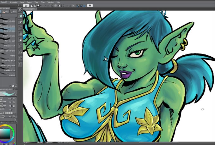This screenshot has width=215, height=145.
Task: Open the Animation menu
Action: tap(13, 2)
